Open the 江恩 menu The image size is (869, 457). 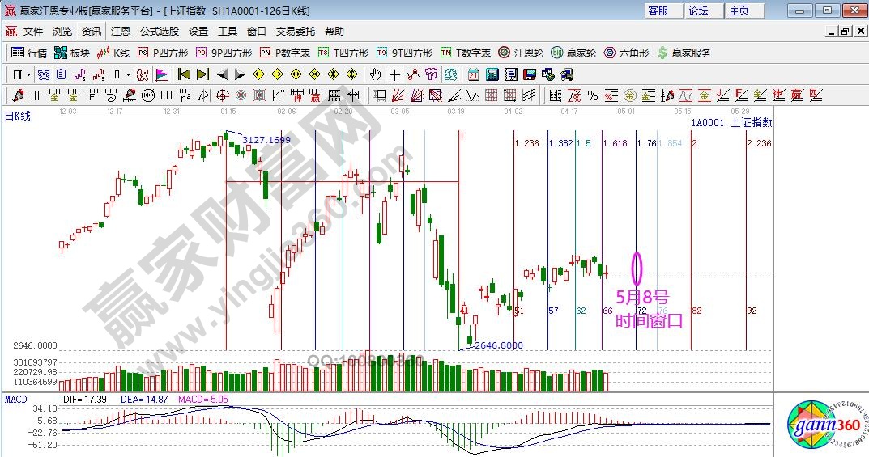click(120, 32)
